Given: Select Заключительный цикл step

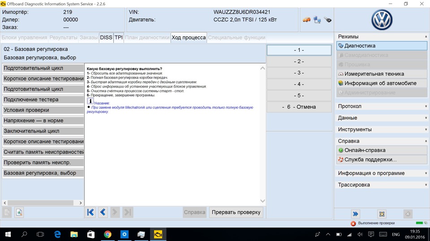Looking at the screenshot, I should click(43, 131).
